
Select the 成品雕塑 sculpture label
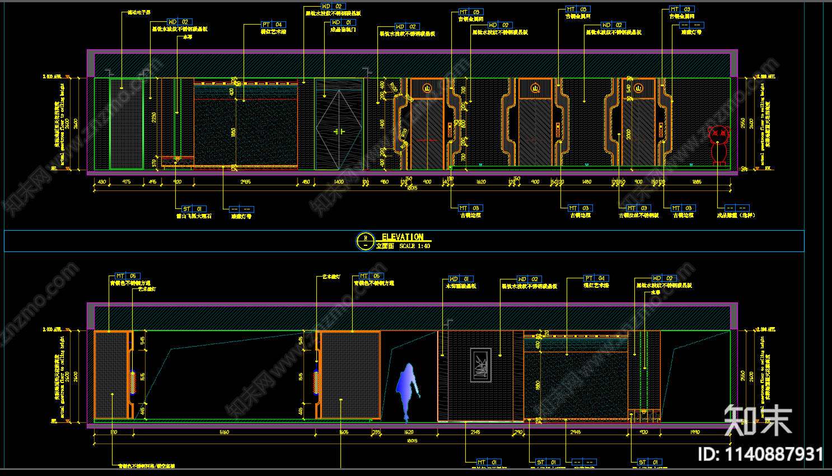click(x=736, y=215)
